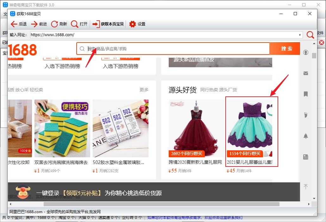Click the 更多 link
326x222 pixels.
click(x=144, y=90)
